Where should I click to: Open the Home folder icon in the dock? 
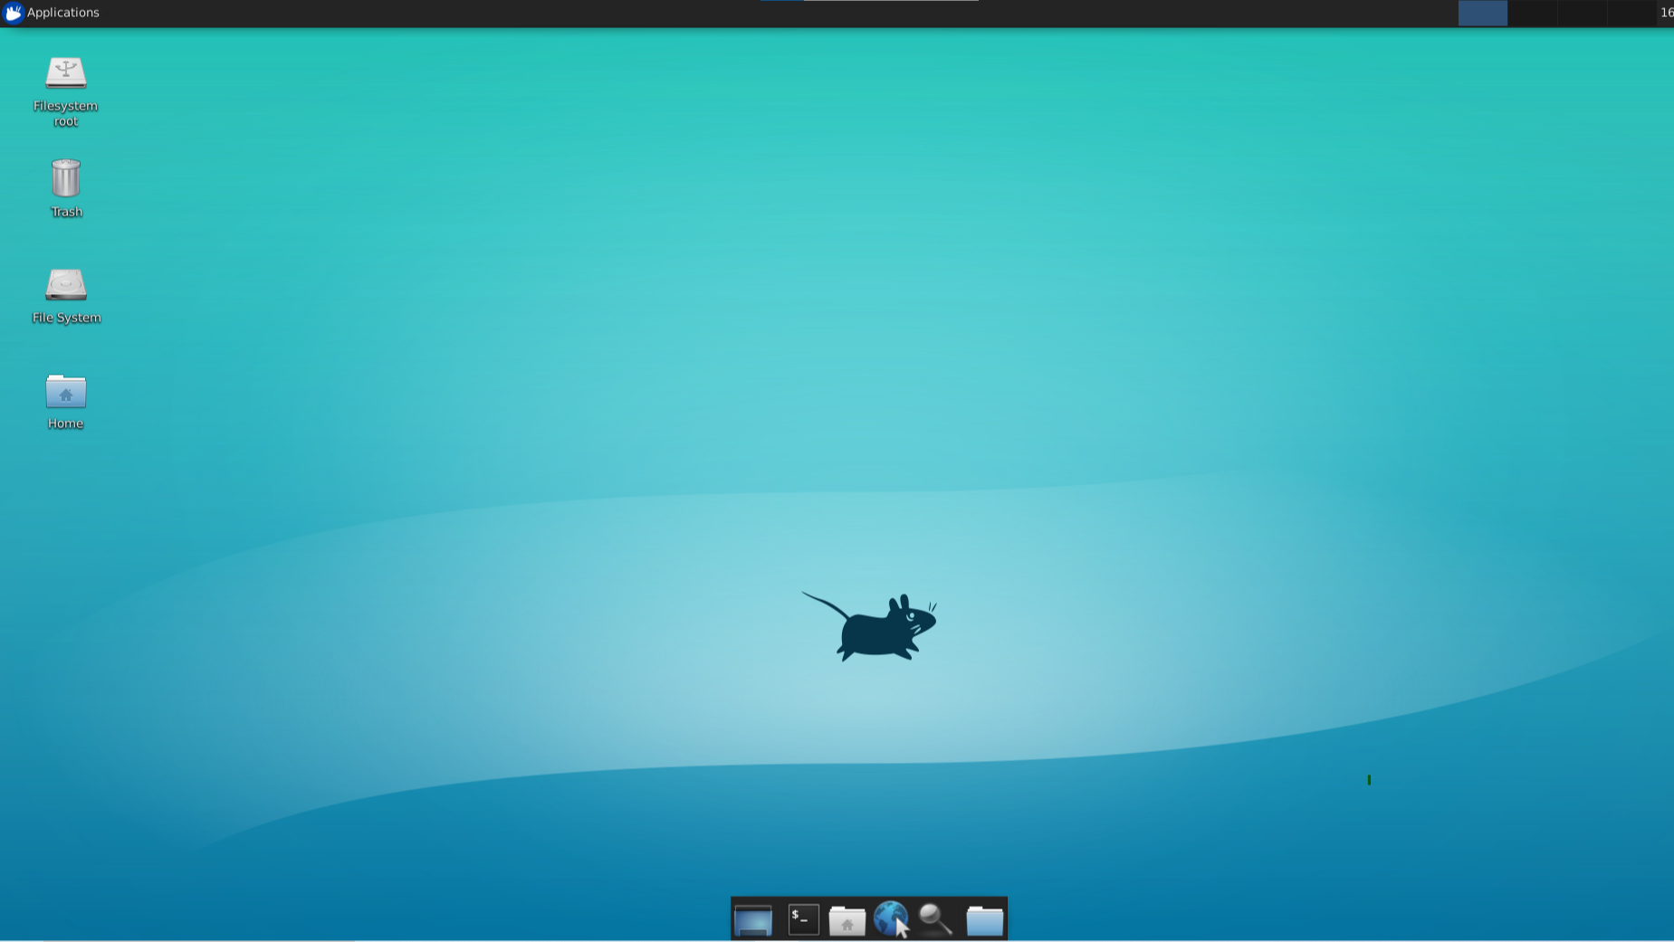click(847, 919)
